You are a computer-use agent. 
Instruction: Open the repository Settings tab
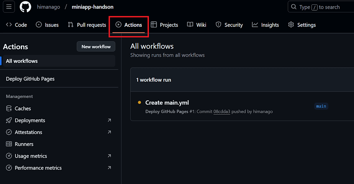[x=302, y=25]
